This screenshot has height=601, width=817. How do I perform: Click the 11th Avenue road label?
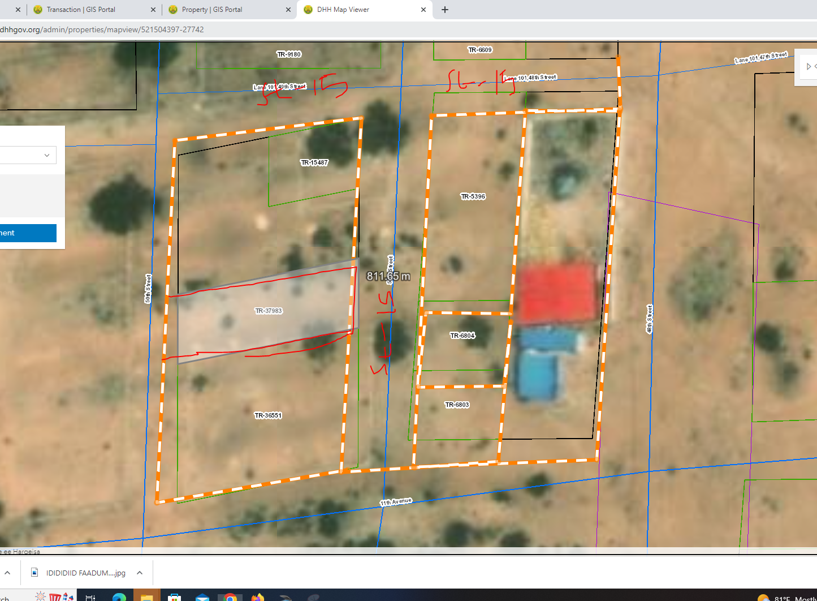[x=396, y=502]
